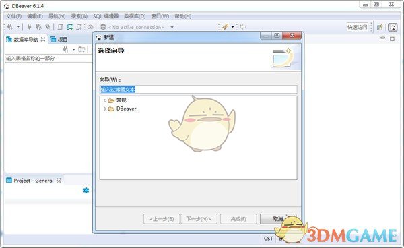Click the Disconnect icon in the toolbar

48,27
